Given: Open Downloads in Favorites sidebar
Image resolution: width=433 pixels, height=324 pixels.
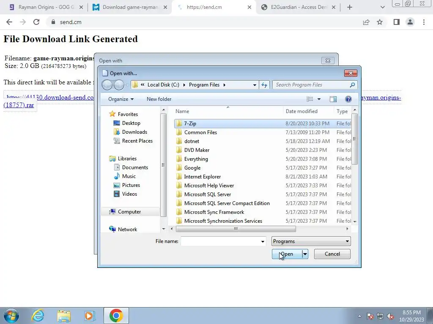Looking at the screenshot, I should pos(130,132).
